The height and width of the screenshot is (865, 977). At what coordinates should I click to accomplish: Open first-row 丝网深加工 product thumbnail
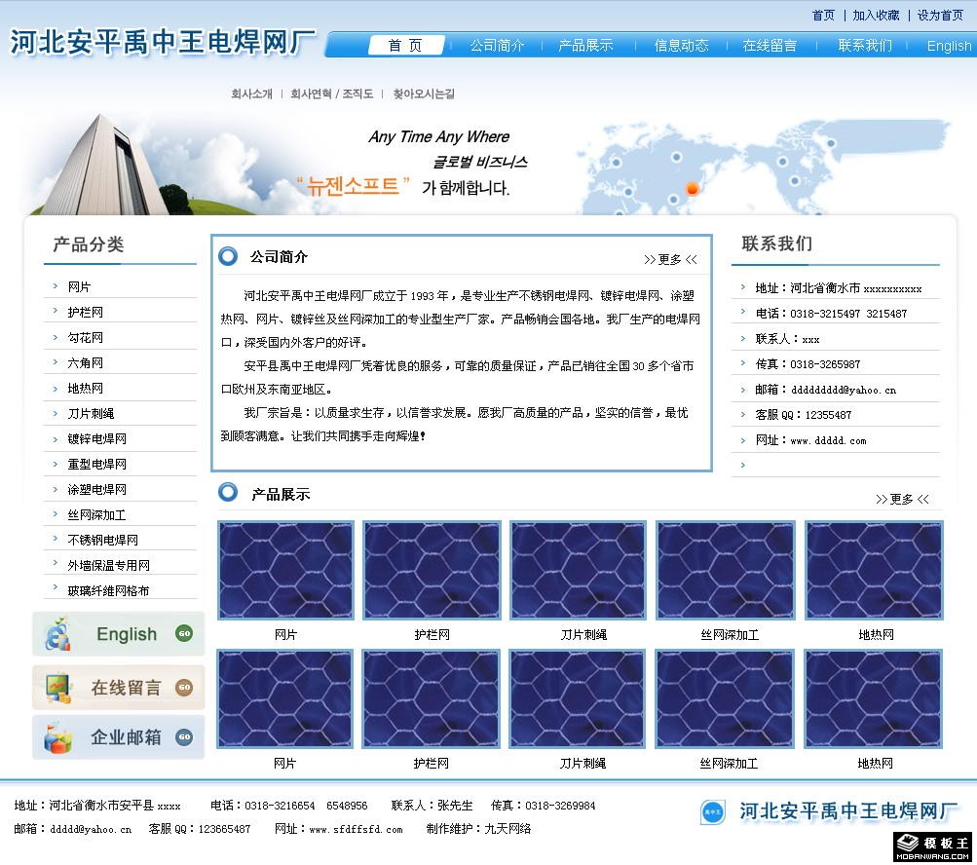coord(726,570)
